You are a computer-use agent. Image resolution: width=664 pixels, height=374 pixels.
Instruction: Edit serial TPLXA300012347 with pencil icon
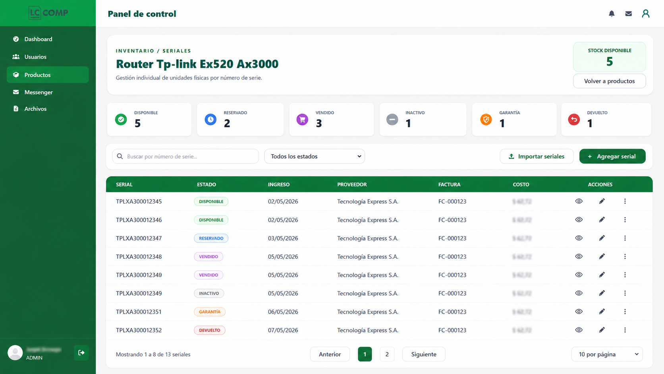pos(602,238)
